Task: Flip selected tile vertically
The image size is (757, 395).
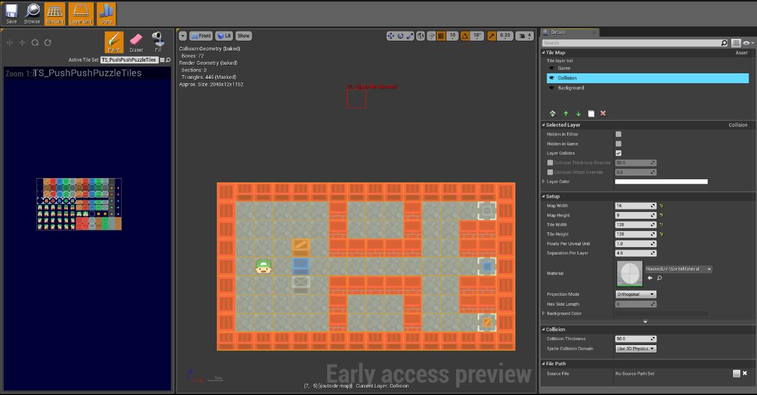Action: tap(22, 43)
